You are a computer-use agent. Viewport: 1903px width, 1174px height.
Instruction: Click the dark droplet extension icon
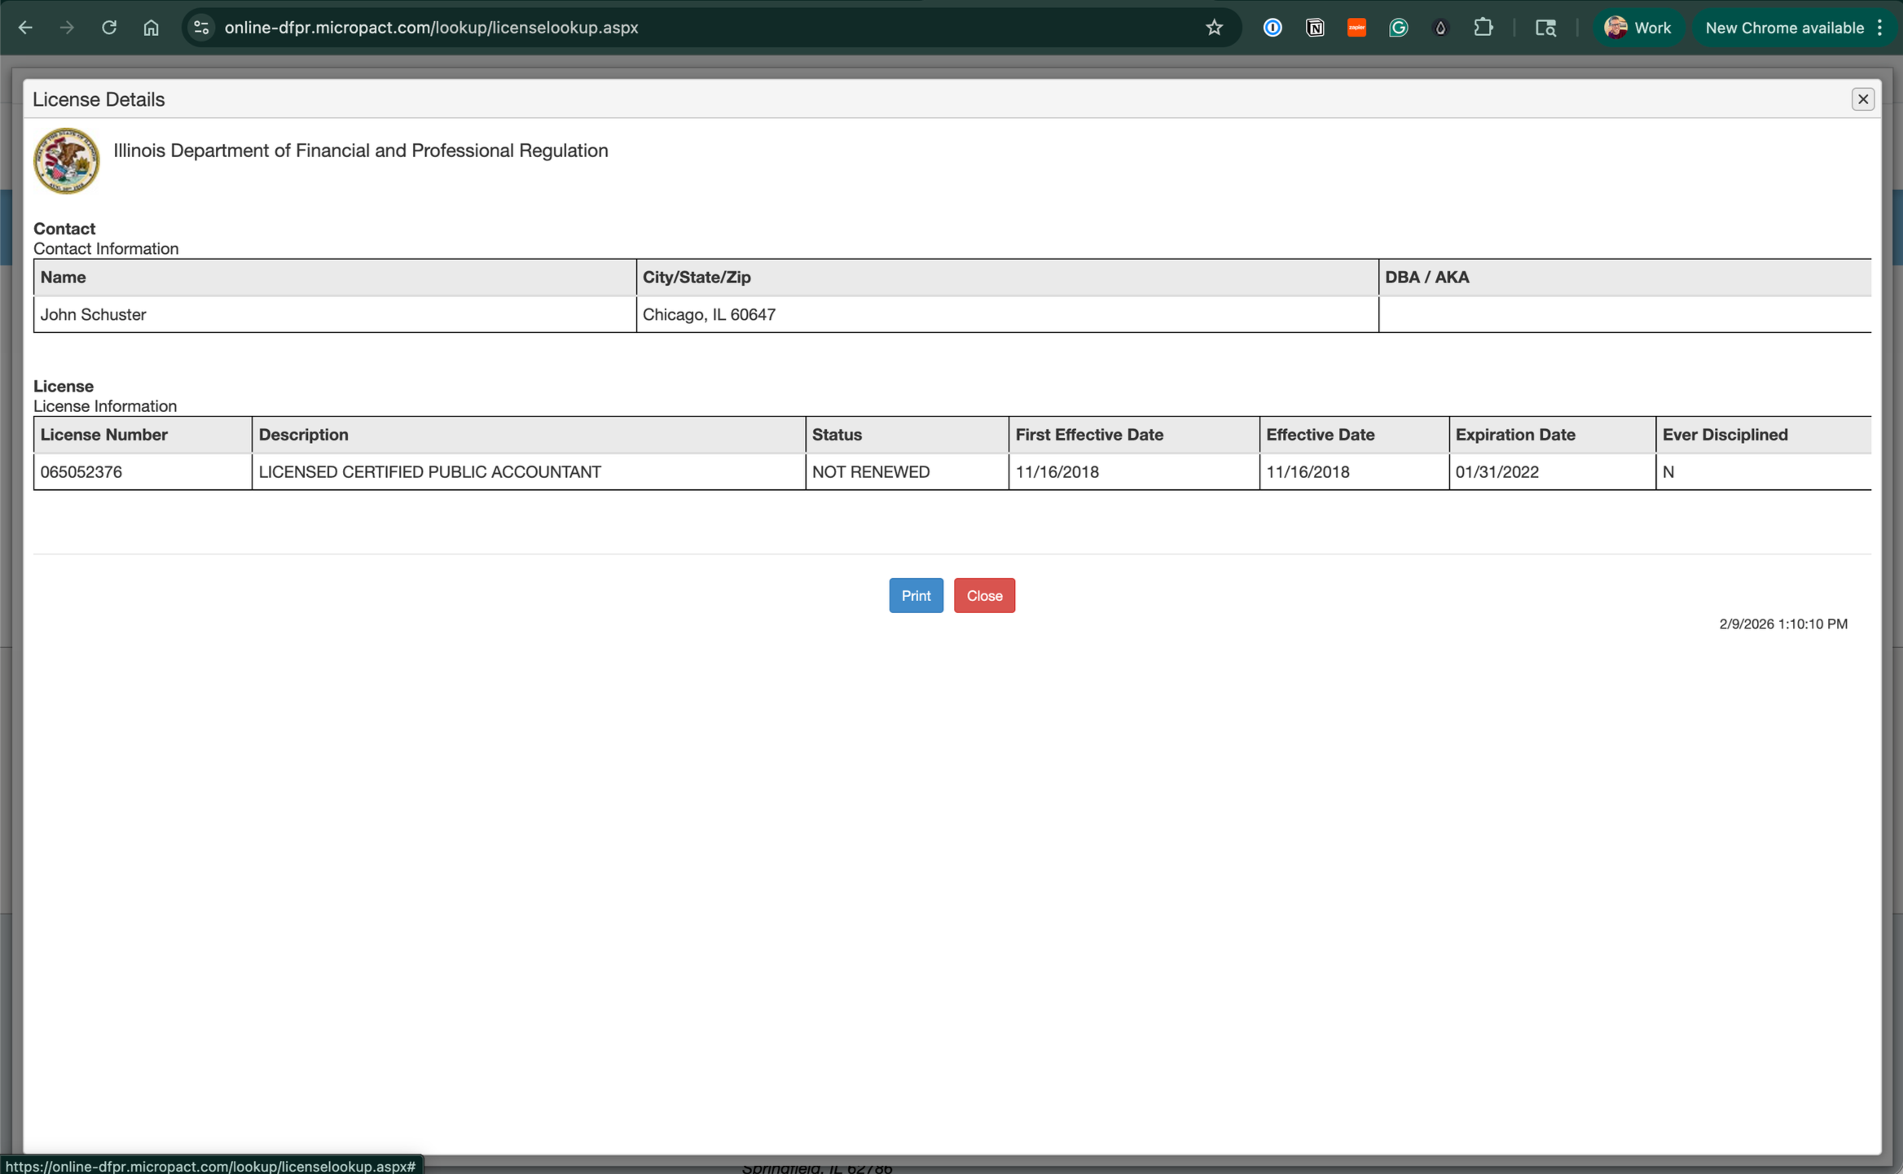pyautogui.click(x=1440, y=28)
